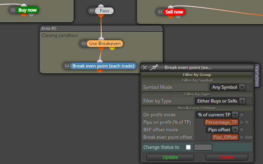The height and width of the screenshot is (164, 263).
Task: Close the Break even point properties panel
Action: coord(145,67)
